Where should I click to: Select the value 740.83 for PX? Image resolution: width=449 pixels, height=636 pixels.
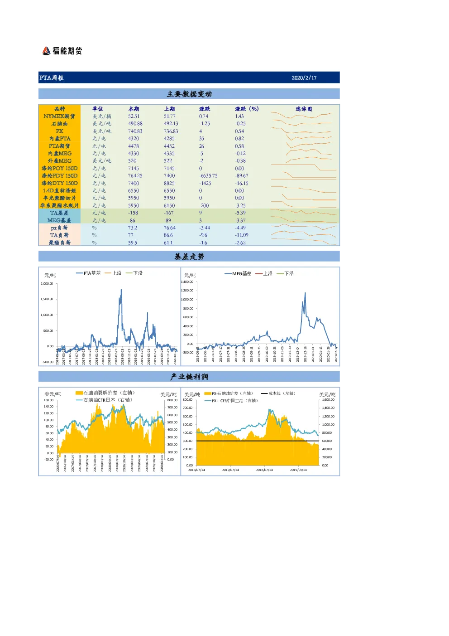point(135,131)
